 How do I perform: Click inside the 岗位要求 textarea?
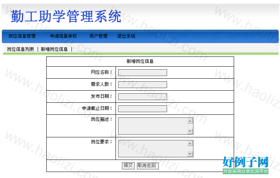click(x=153, y=149)
